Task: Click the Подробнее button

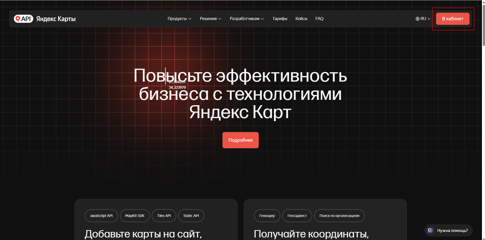Action: pos(240,140)
